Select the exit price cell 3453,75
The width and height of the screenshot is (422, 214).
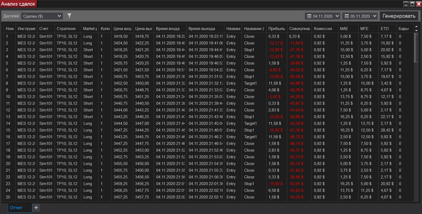142,77
